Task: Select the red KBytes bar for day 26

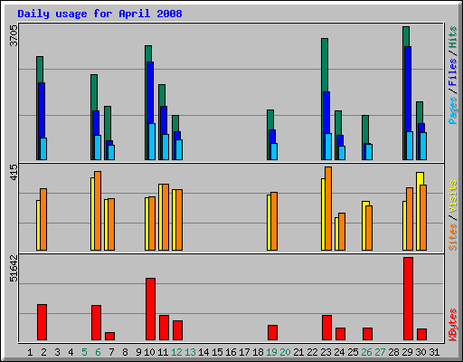Action: pos(367,334)
